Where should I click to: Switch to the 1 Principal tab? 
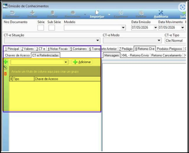tap(12, 49)
